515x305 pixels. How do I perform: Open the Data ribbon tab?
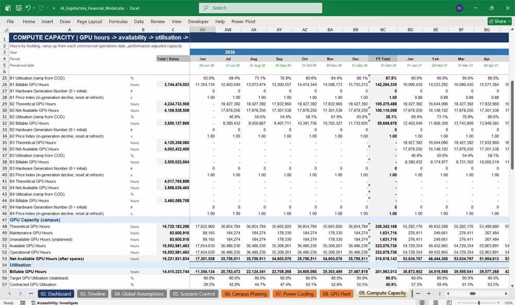[139, 21]
